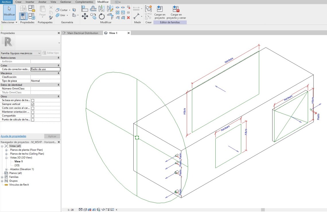327x212 pixels.
Task: Expand Planos de planta (Floor Plan) node
Action: coord(6,150)
